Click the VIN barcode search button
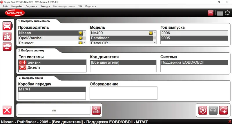Screen dimensions: 232x124 click(x=96, y=110)
